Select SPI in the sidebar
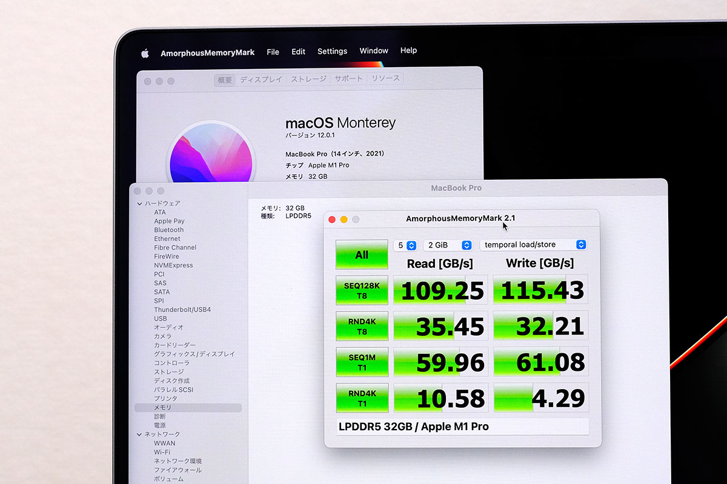 coord(159,301)
